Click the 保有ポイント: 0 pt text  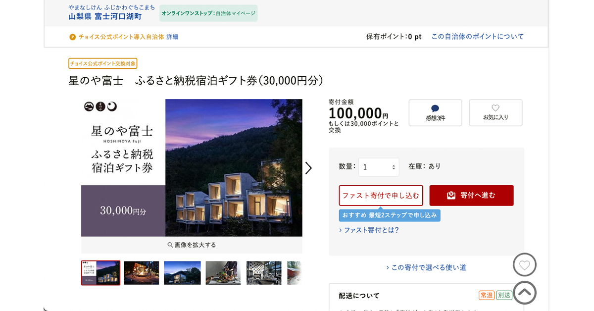[x=394, y=36]
